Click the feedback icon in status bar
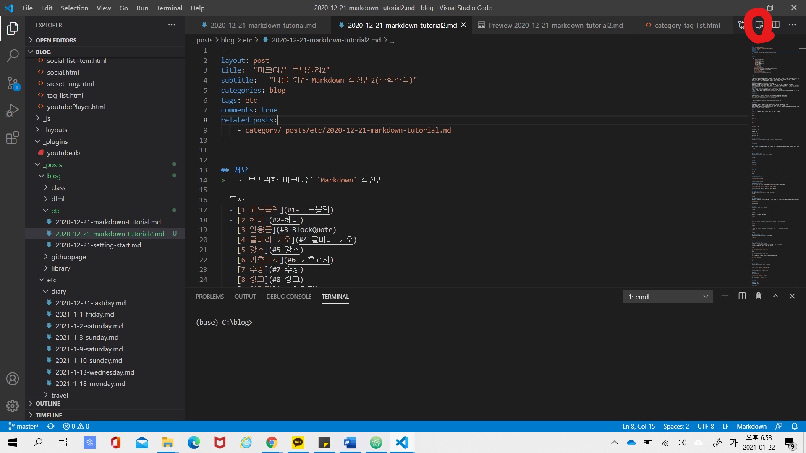Image resolution: width=806 pixels, height=453 pixels. pyautogui.click(x=779, y=426)
